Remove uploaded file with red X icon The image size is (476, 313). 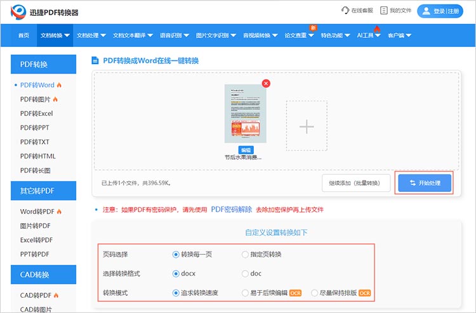266,84
